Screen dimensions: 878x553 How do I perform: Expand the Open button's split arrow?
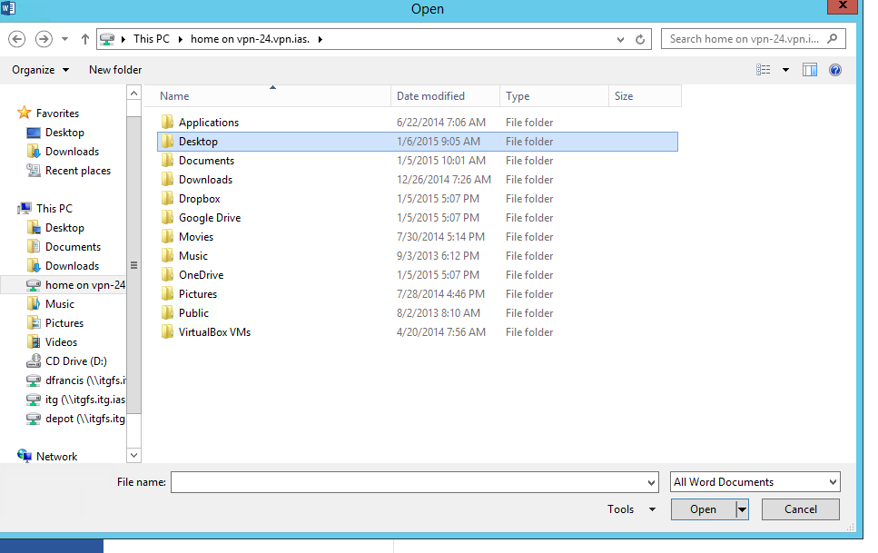[742, 509]
